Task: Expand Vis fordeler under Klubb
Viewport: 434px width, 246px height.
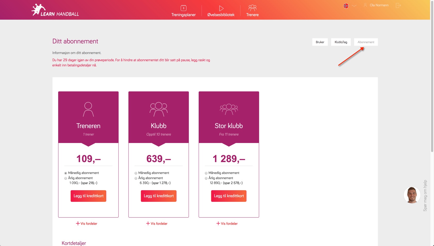Action: tap(157, 224)
